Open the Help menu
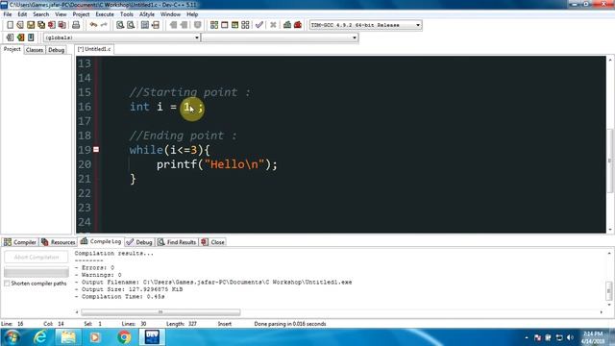This screenshot has width=615, height=346. click(192, 14)
